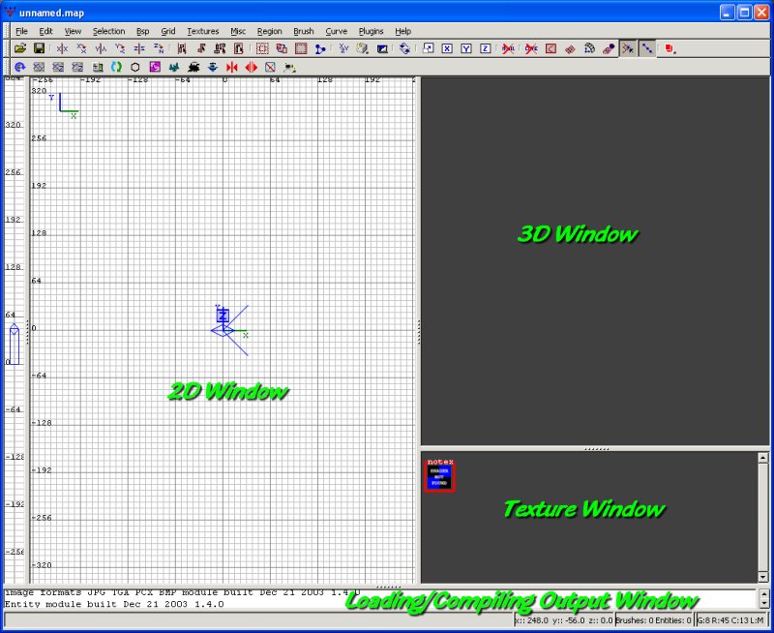This screenshot has height=633, width=774.
Task: Open the texture view mode dropdown
Action: pyautogui.click(x=363, y=48)
